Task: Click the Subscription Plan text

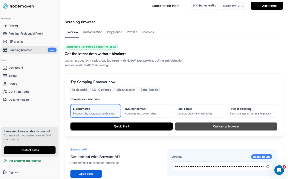Action: [x=167, y=6]
